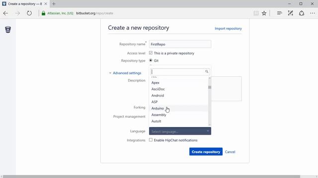Go back with the browser back arrow
Viewport: 318px width, 178px height.
(x=5, y=13)
